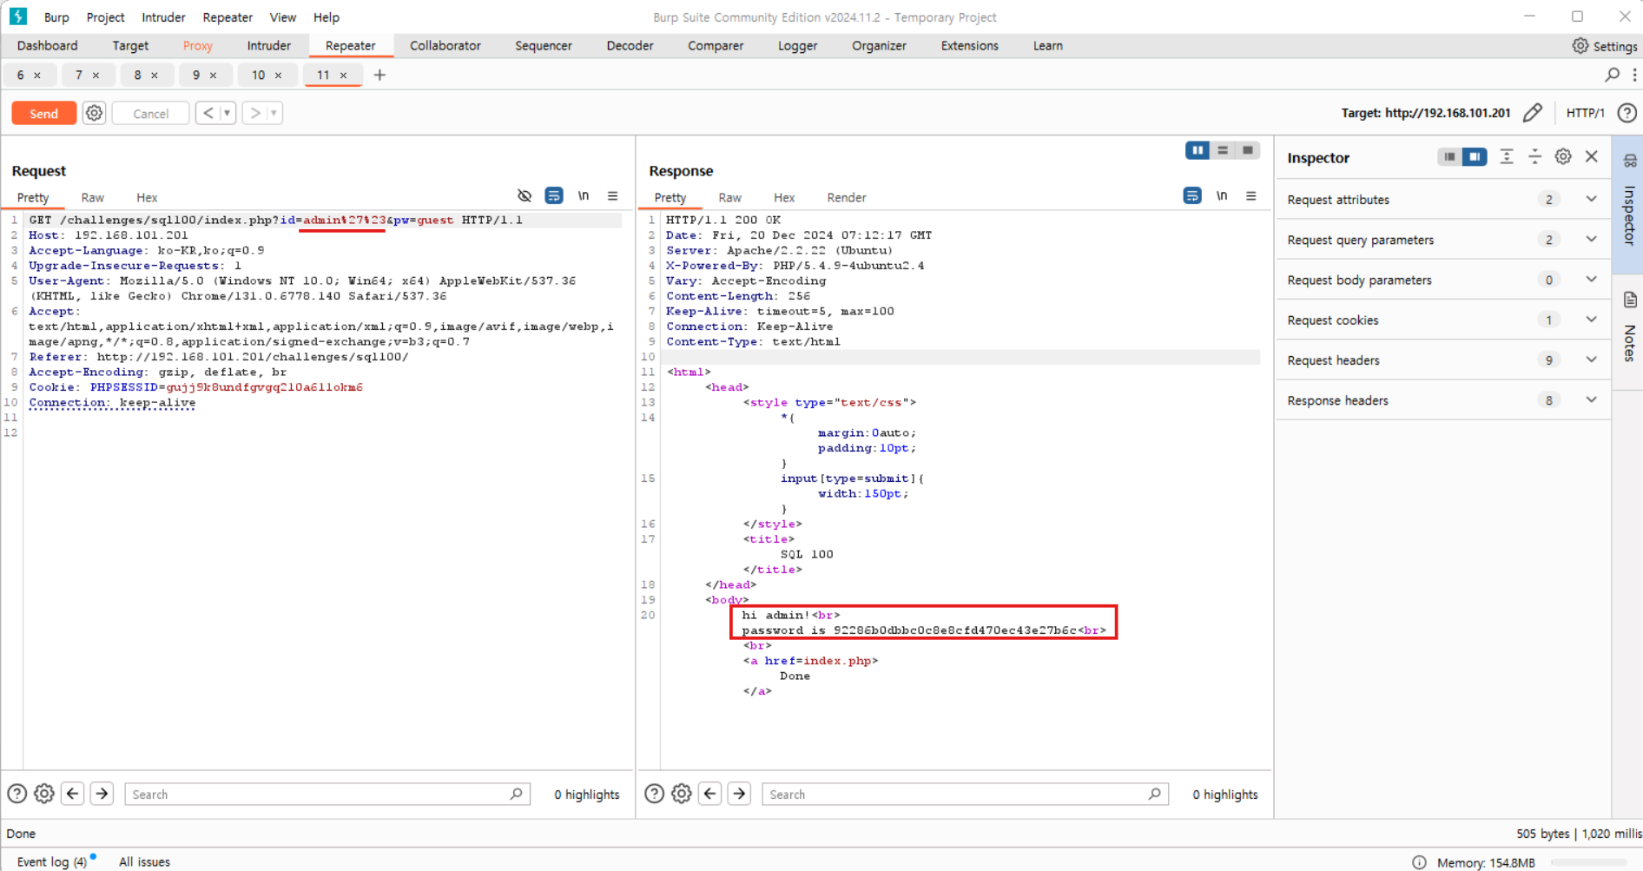The width and height of the screenshot is (1643, 871).
Task: Open the Repeater help question mark icon
Action: pos(1627,113)
